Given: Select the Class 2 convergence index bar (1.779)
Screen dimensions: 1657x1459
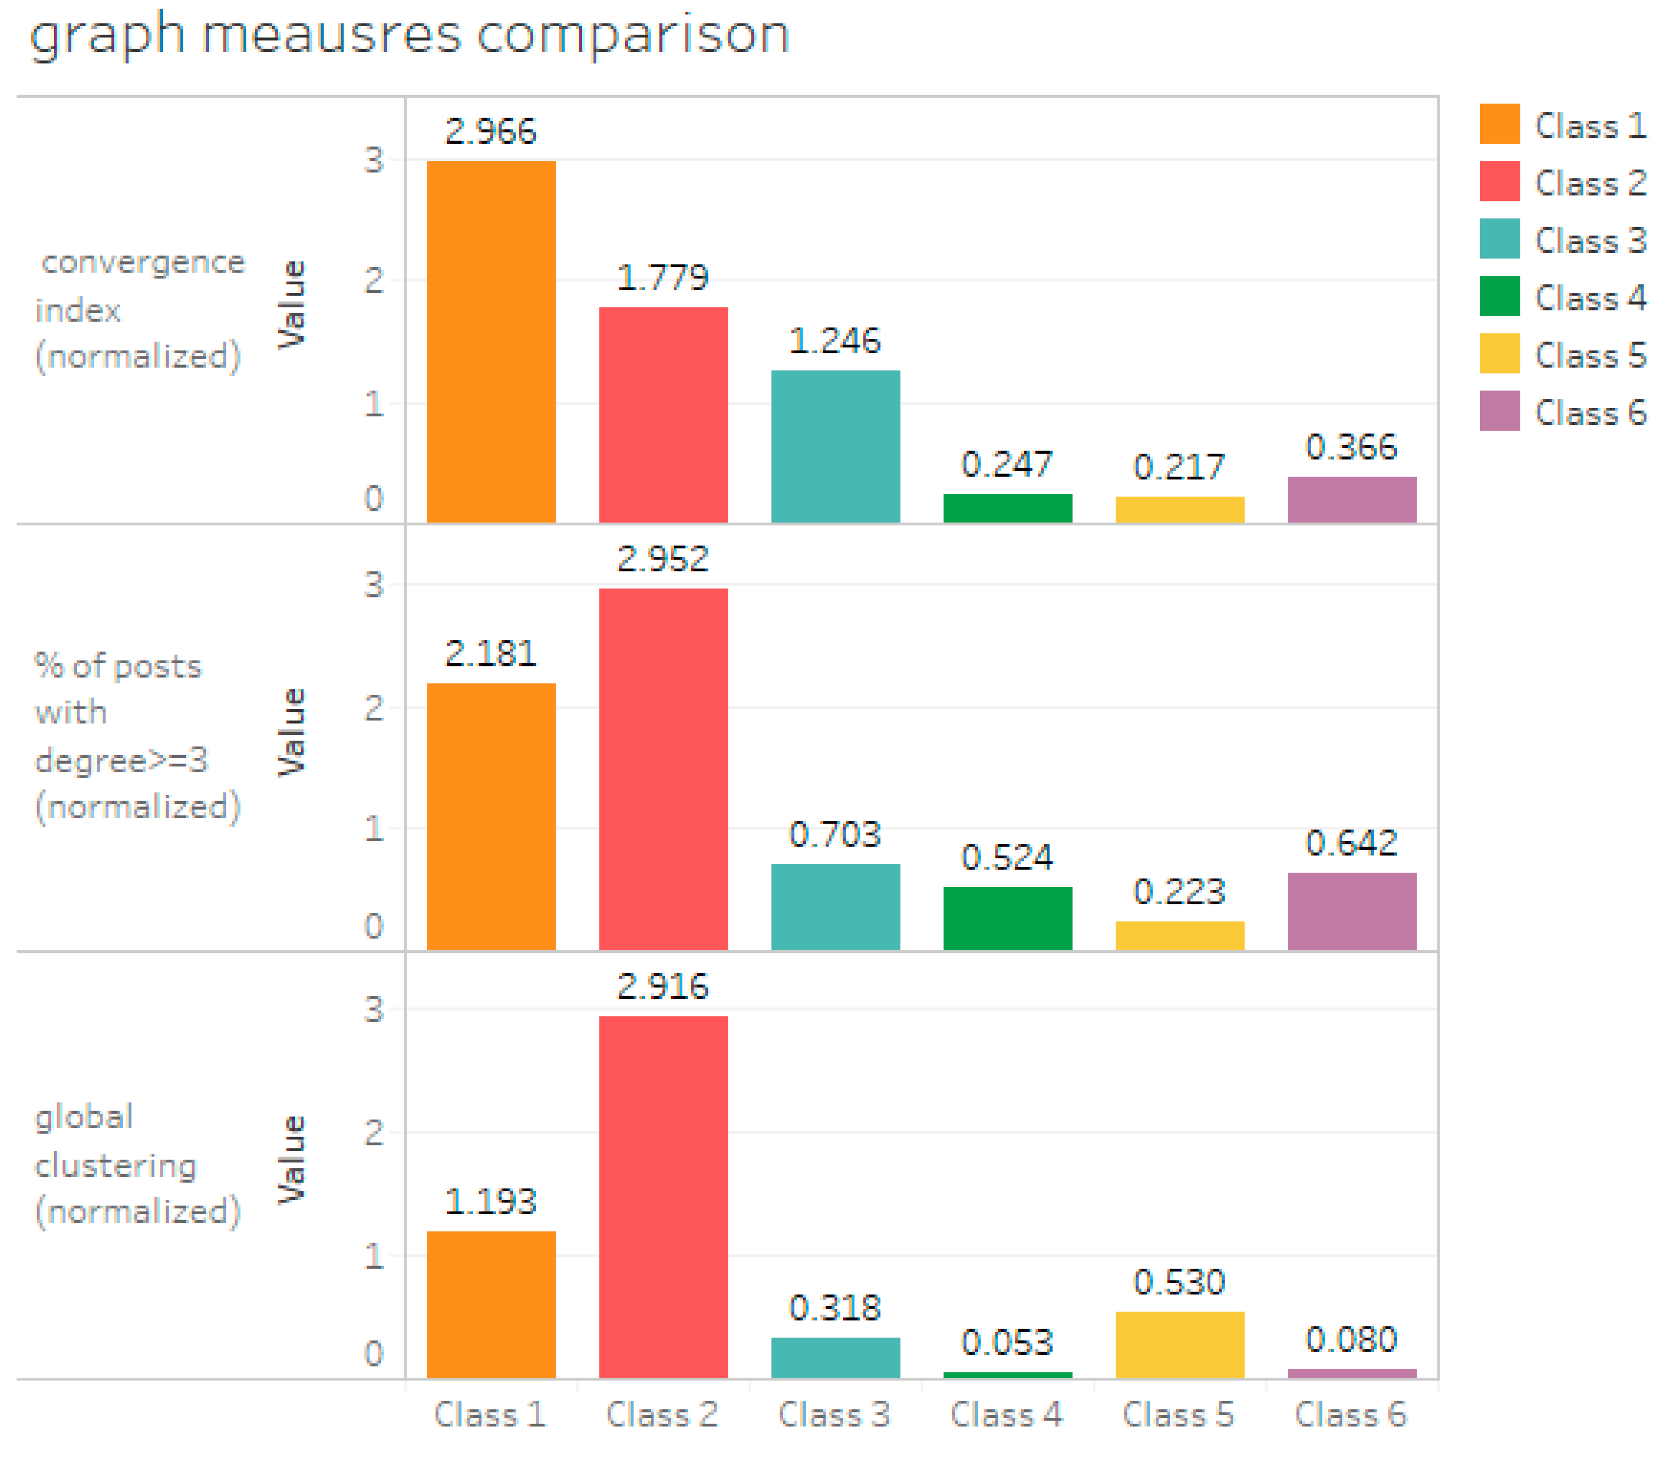Looking at the screenshot, I should pos(663,414).
